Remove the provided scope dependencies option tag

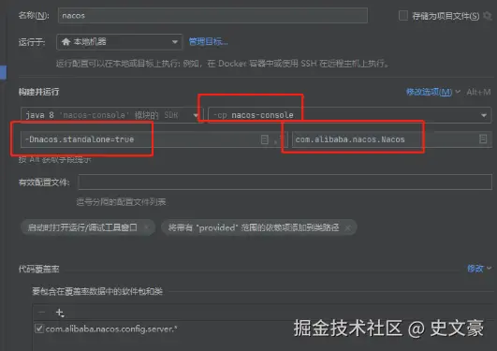click(347, 228)
